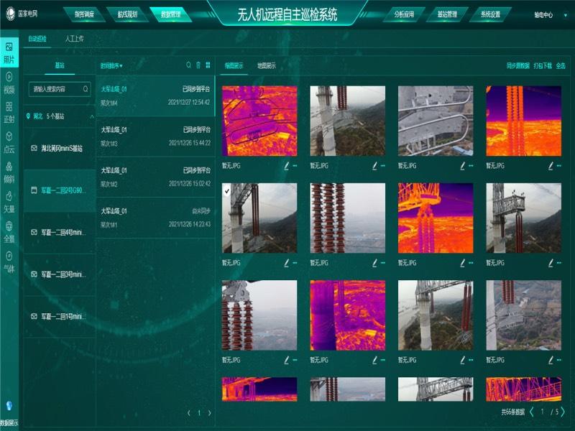Open more options for the checked second-row photo
This screenshot has width=575, height=431.
[x=295, y=263]
